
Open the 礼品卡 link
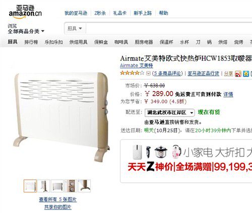[119, 13]
